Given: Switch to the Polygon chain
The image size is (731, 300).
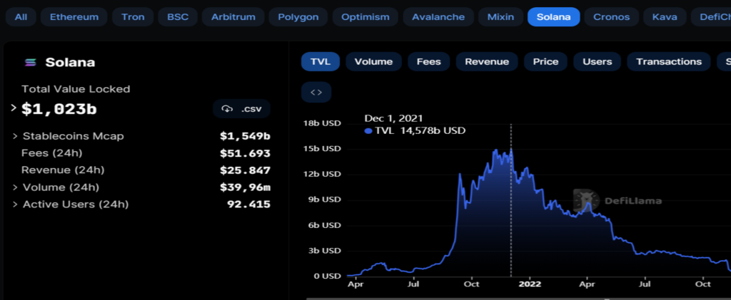Looking at the screenshot, I should [298, 17].
